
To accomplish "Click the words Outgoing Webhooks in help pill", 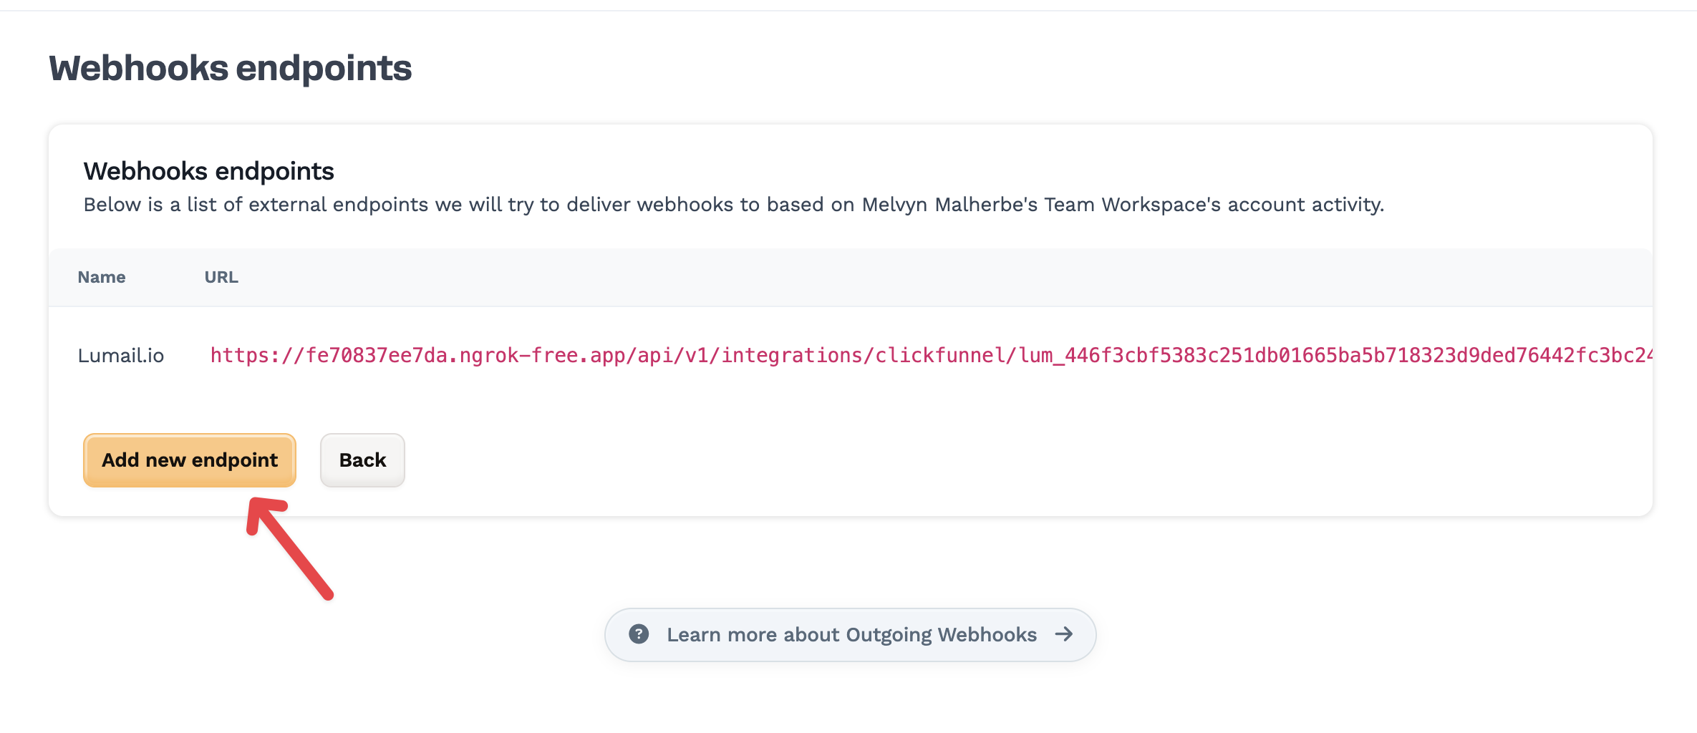I will pos(941,635).
